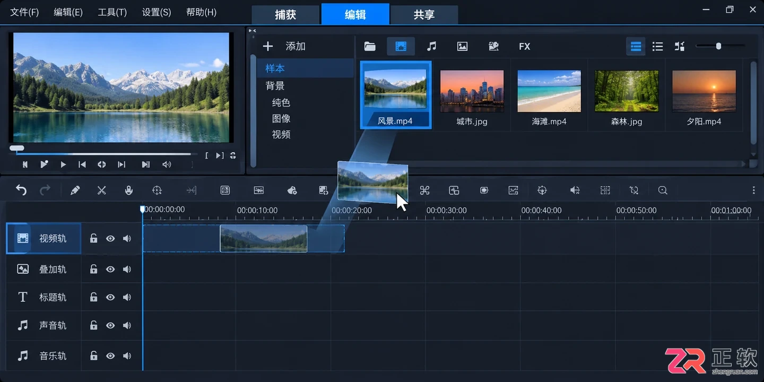Screen dimensions: 764x382
Task: Toggle preview volume speaker icon
Action: click(x=167, y=164)
